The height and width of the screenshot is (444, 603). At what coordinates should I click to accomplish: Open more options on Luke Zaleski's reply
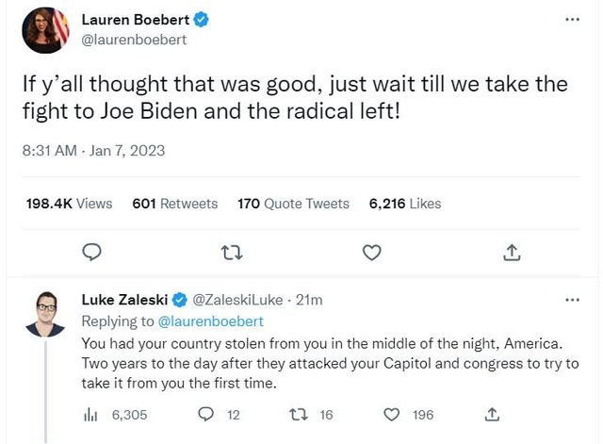click(572, 300)
